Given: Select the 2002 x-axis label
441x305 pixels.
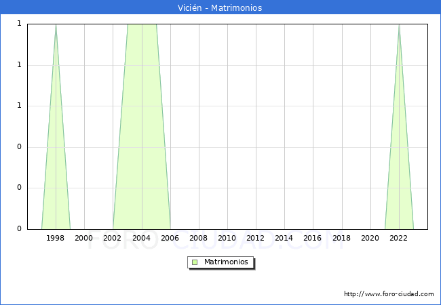Looking at the screenshot, I should [112, 238].
